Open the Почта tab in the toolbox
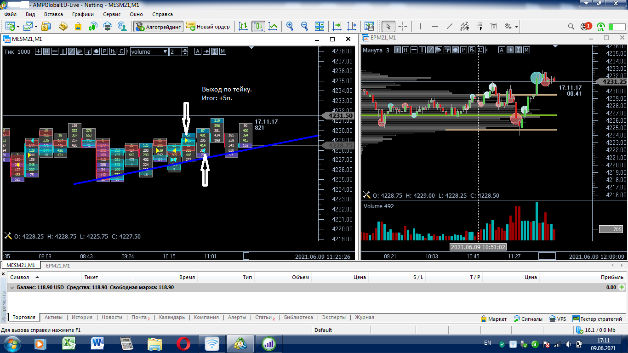 coord(140,317)
